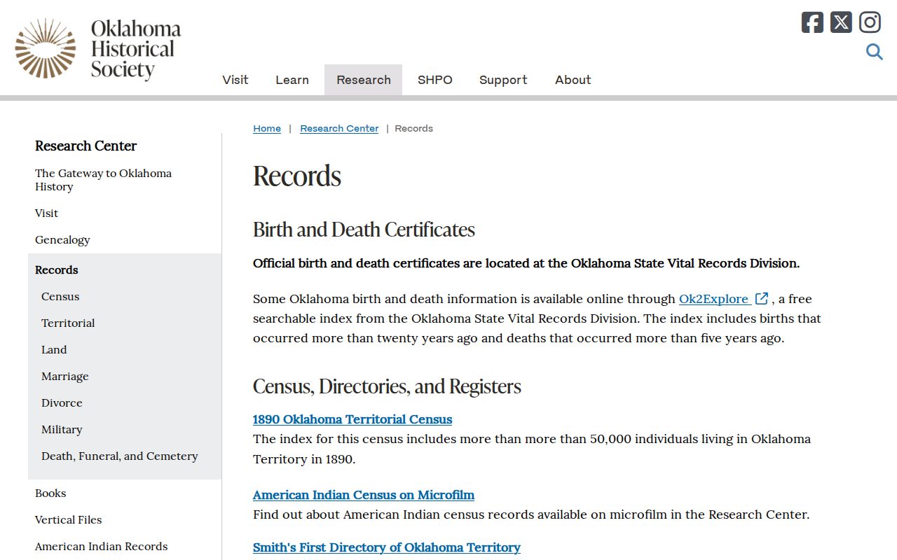Open Census under Records sidebar

pyautogui.click(x=60, y=297)
